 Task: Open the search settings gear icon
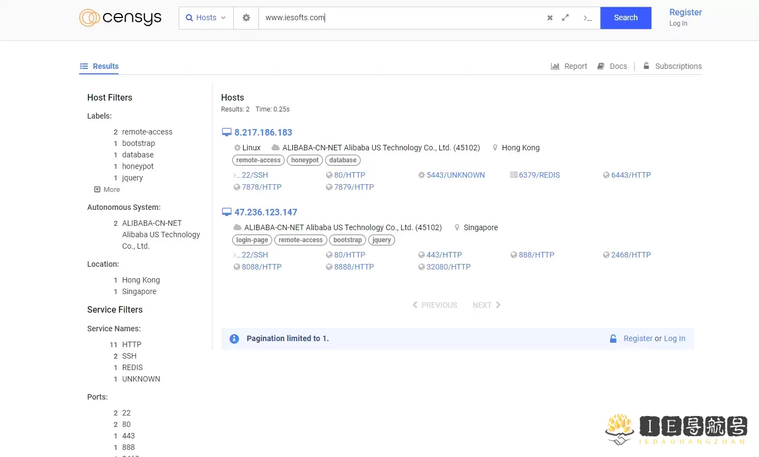pyautogui.click(x=246, y=18)
